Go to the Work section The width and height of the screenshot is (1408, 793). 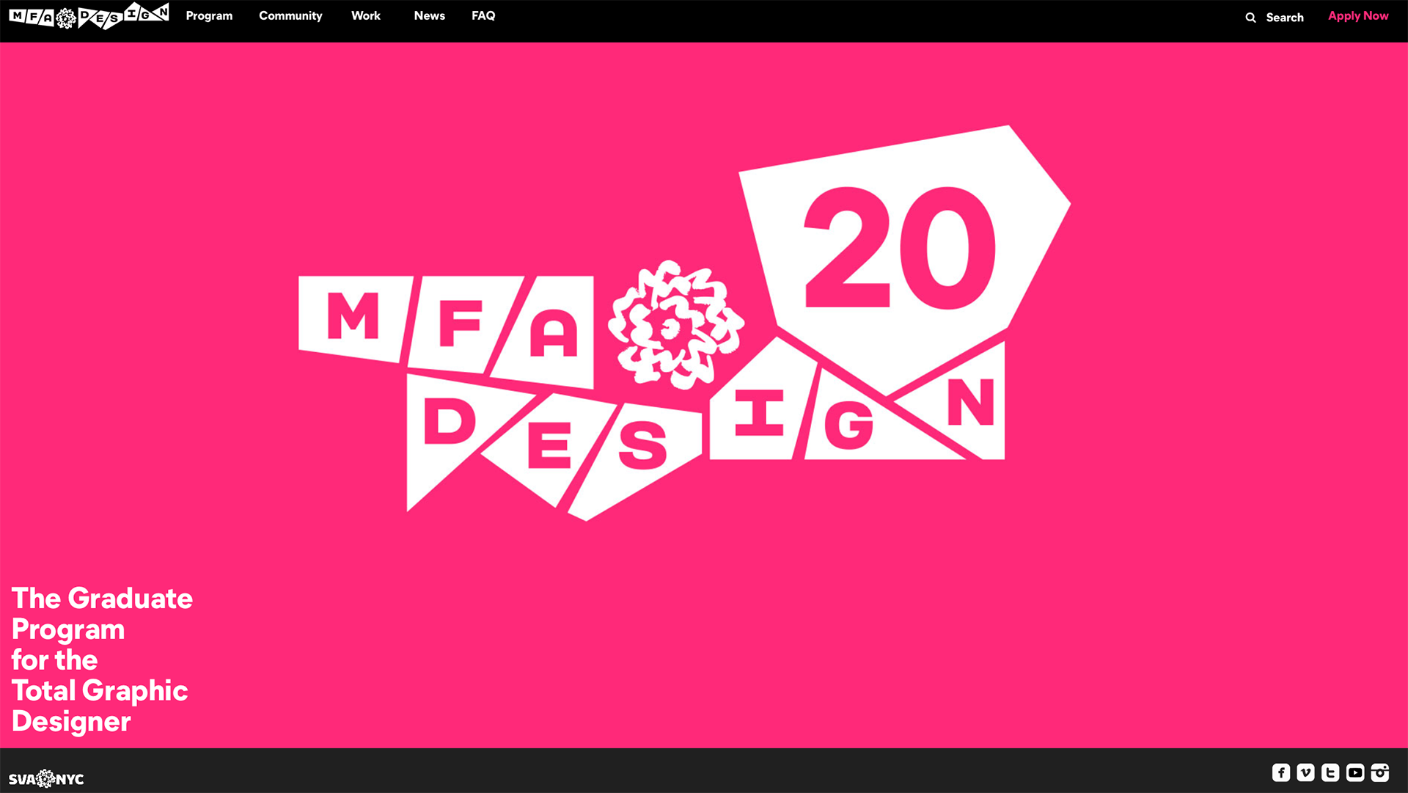pos(366,16)
